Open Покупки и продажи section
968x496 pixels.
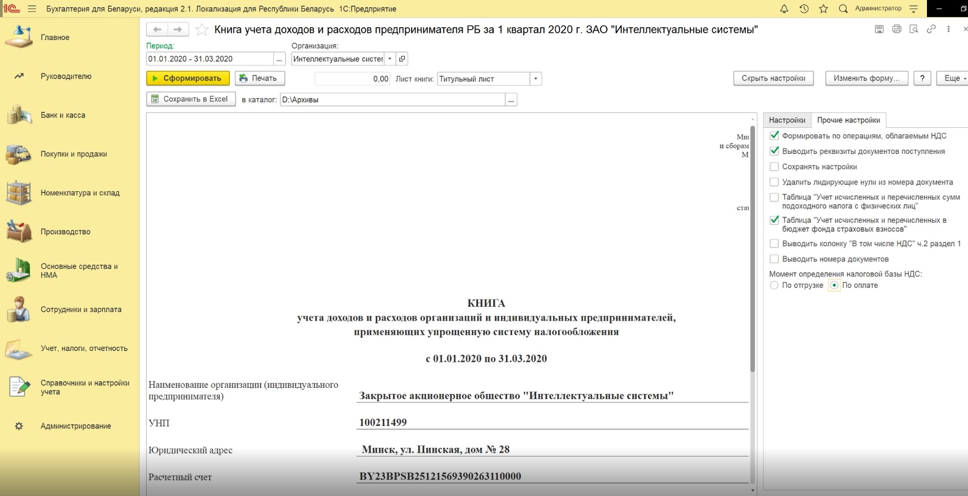click(x=74, y=154)
